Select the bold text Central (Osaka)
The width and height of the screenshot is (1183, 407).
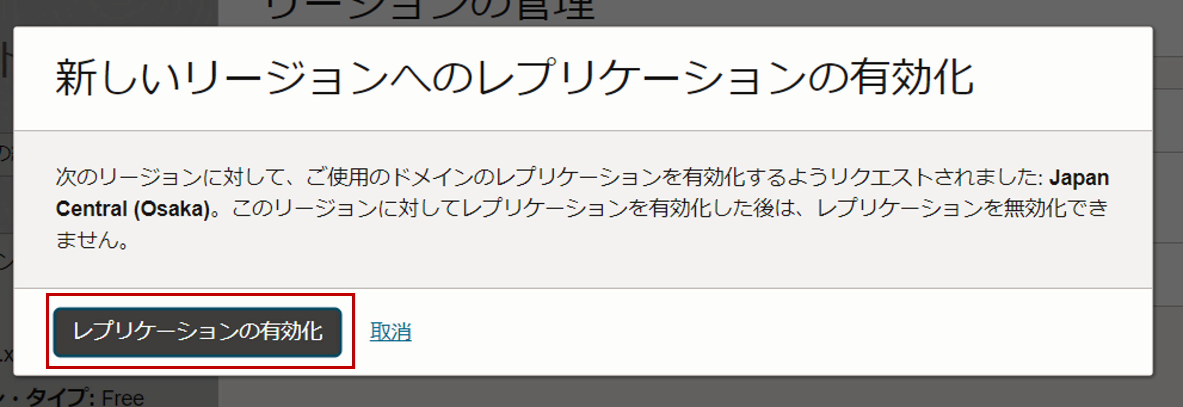pos(133,209)
